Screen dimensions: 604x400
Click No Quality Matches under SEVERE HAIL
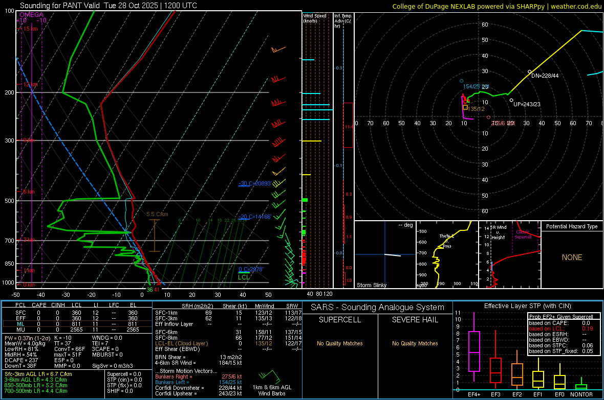[x=415, y=343]
